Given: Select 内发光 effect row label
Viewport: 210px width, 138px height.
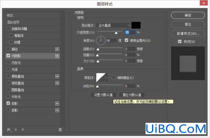Looking at the screenshot, I should coord(16,63).
